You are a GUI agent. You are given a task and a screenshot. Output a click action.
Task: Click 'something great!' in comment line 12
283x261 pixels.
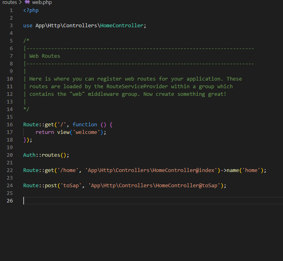(x=202, y=94)
